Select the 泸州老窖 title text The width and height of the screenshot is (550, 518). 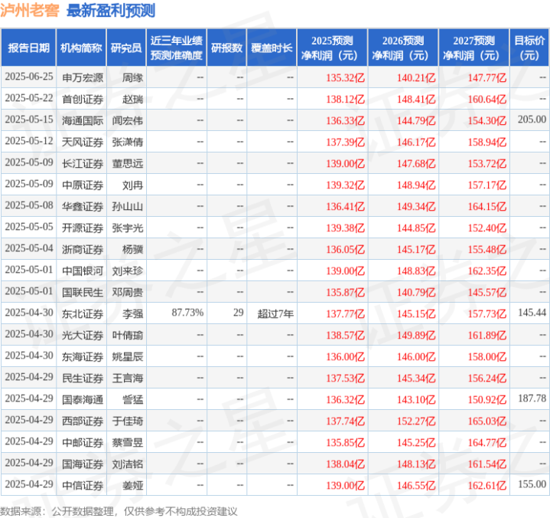30,11
